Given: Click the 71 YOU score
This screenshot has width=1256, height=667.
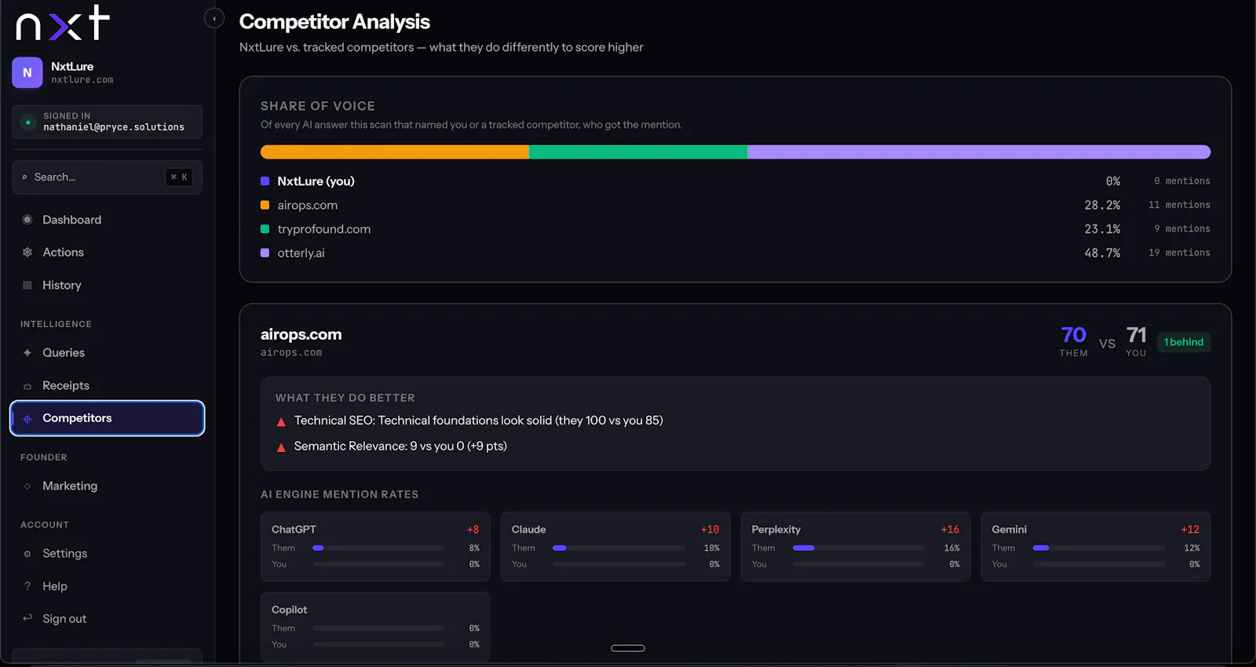Looking at the screenshot, I should 1136,335.
